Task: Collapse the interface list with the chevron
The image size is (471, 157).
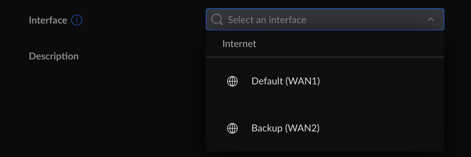Action: (x=431, y=20)
